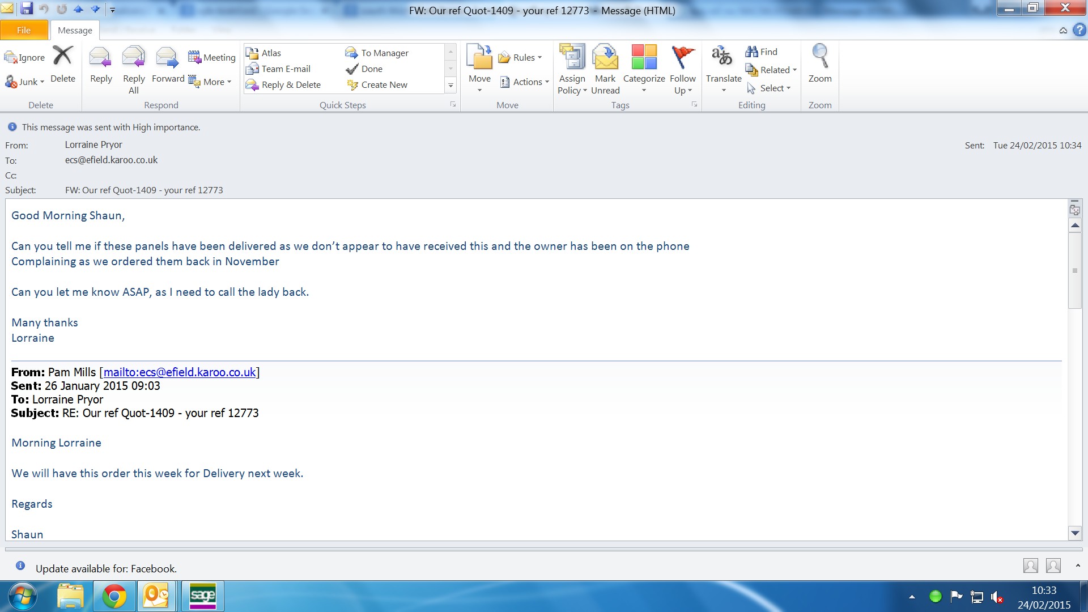This screenshot has width=1088, height=612.
Task: Click the message scrollbar down arrow
Action: click(1075, 533)
